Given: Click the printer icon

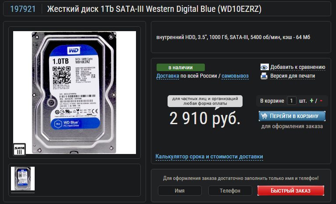Looking at the screenshot, I should pyautogui.click(x=264, y=76).
